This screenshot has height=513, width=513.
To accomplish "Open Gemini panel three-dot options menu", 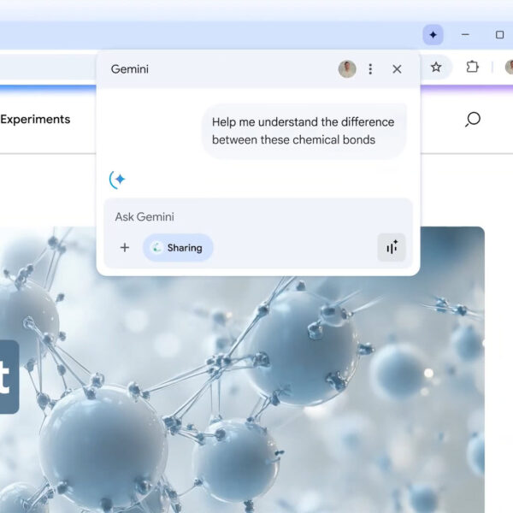I will (370, 69).
